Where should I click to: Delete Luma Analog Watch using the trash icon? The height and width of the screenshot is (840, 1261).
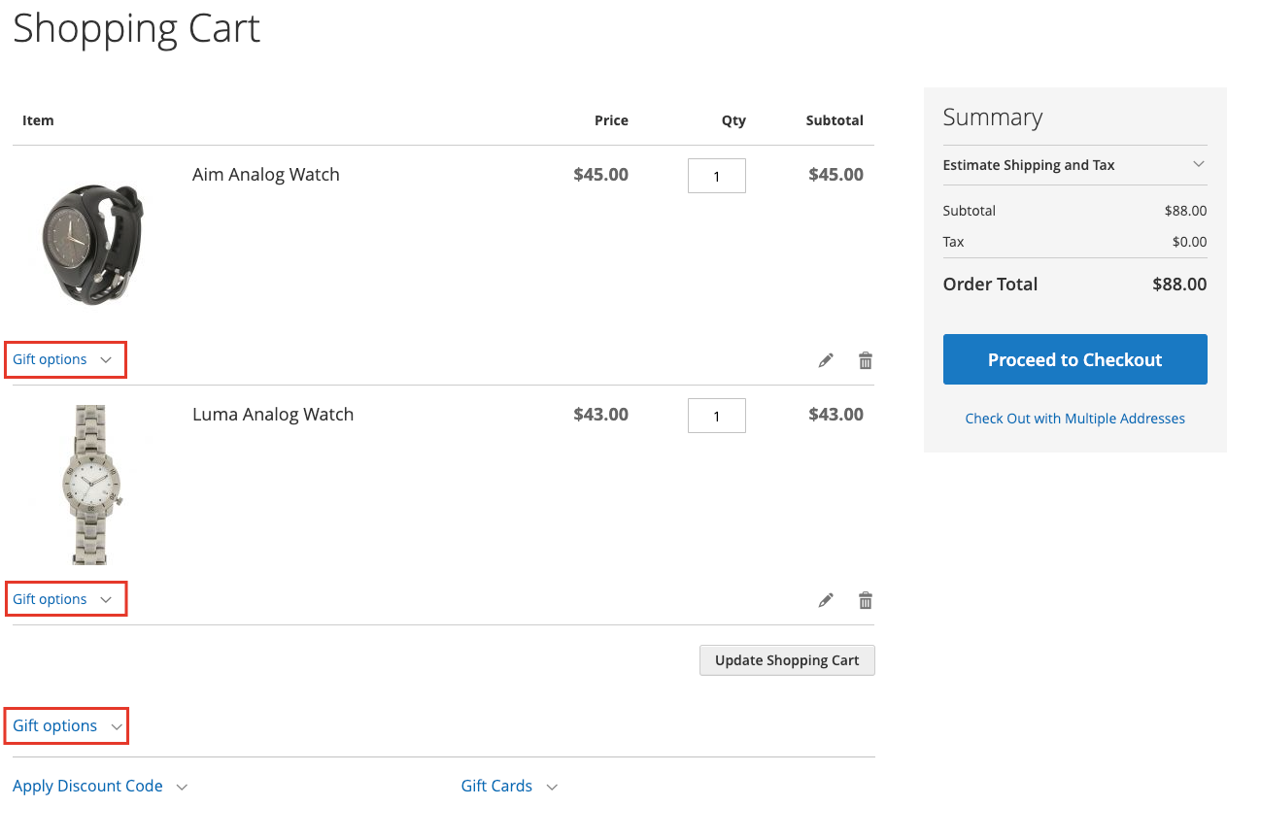click(865, 599)
